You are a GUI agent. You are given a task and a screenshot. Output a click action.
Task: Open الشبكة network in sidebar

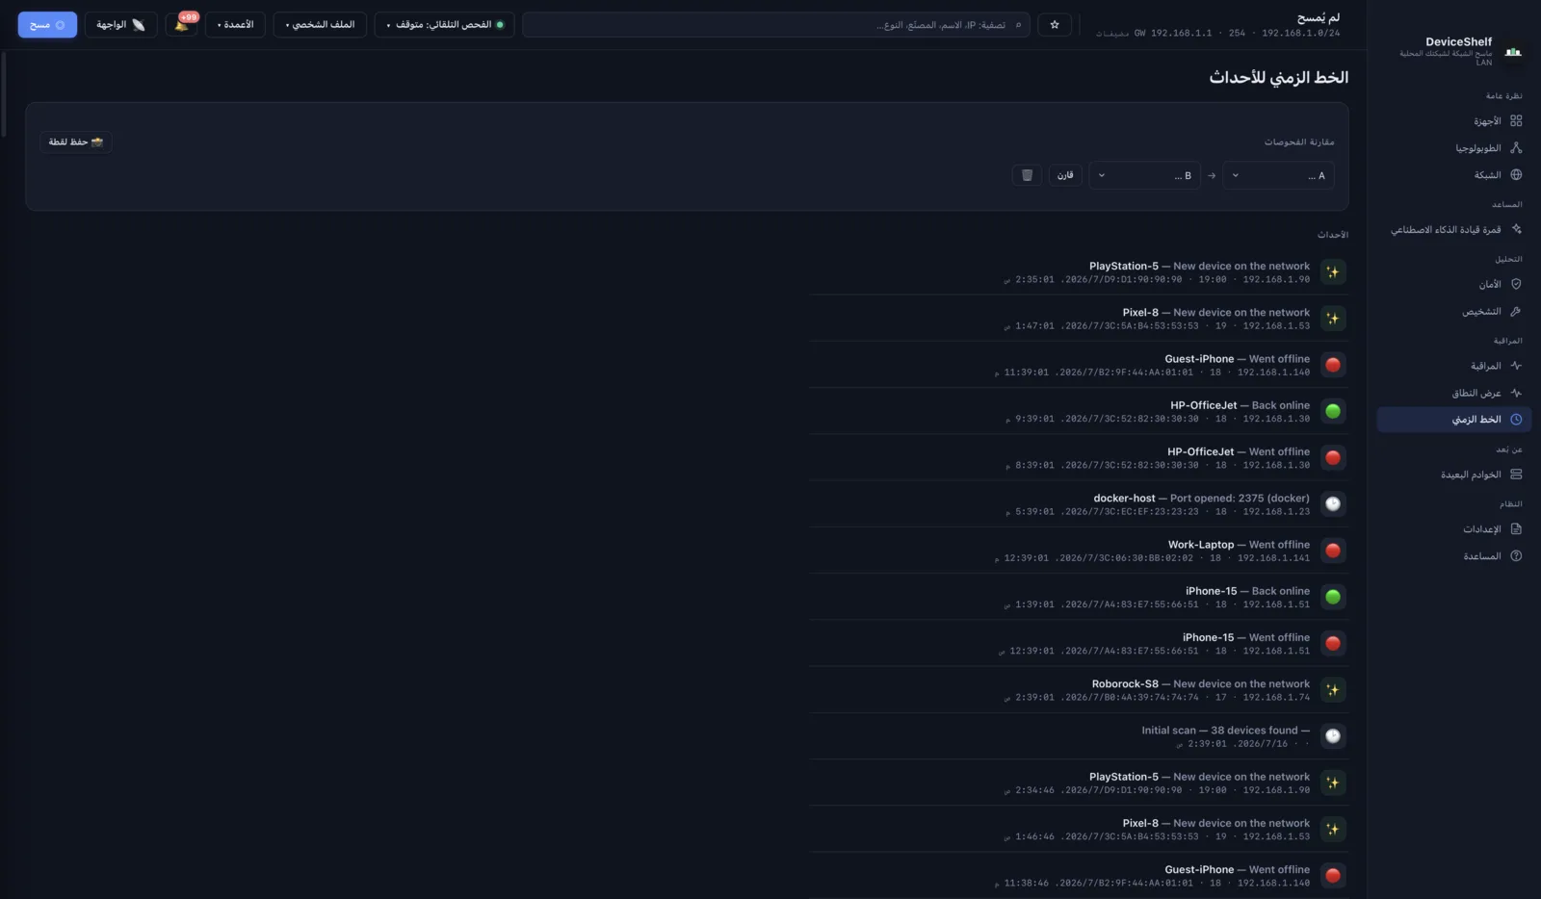[x=1454, y=174]
